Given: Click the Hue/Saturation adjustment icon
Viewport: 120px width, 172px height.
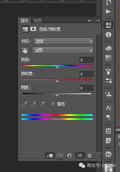Looking at the screenshot, I should (x=25, y=29).
